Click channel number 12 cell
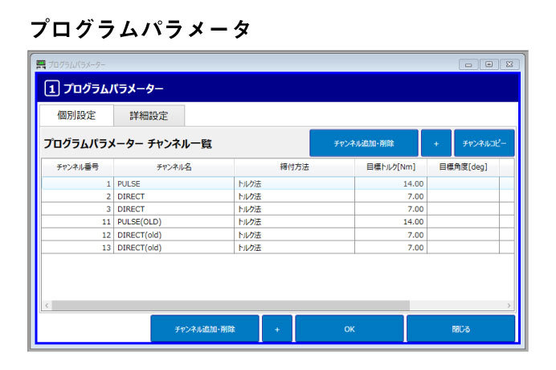556x370 pixels. pyautogui.click(x=78, y=235)
